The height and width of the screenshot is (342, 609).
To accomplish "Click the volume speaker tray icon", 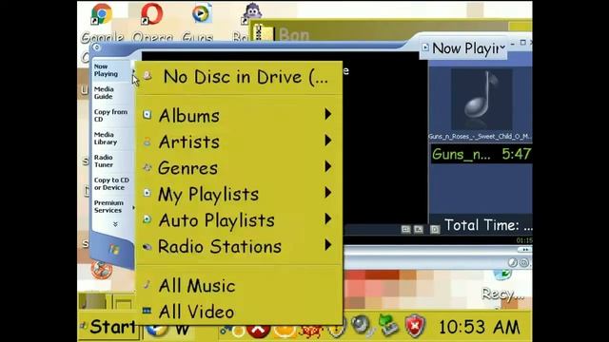I will tap(363, 326).
